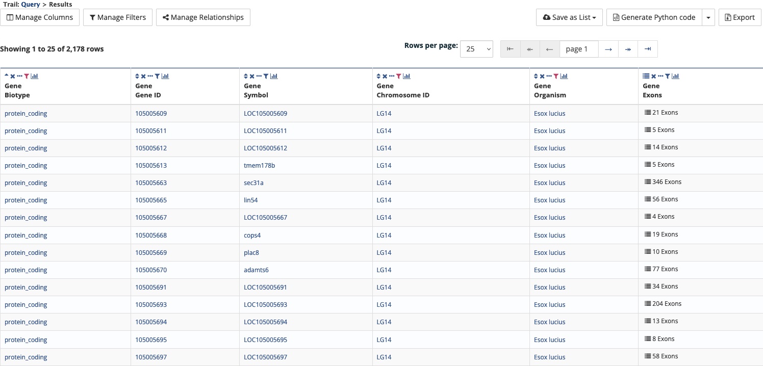The height and width of the screenshot is (366, 763).
Task: Open Manage Filters
Action: coord(118,17)
